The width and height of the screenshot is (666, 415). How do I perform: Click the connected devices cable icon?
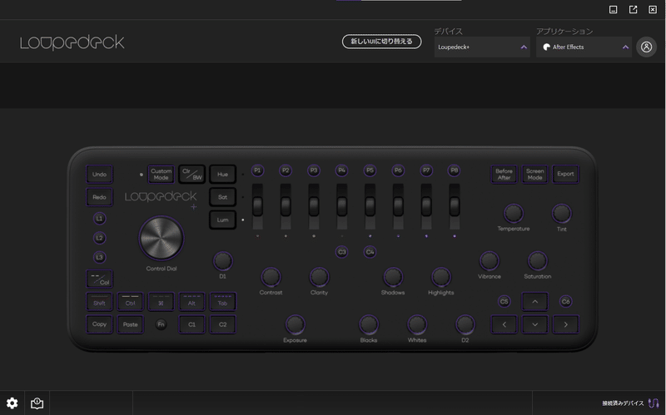click(x=654, y=403)
